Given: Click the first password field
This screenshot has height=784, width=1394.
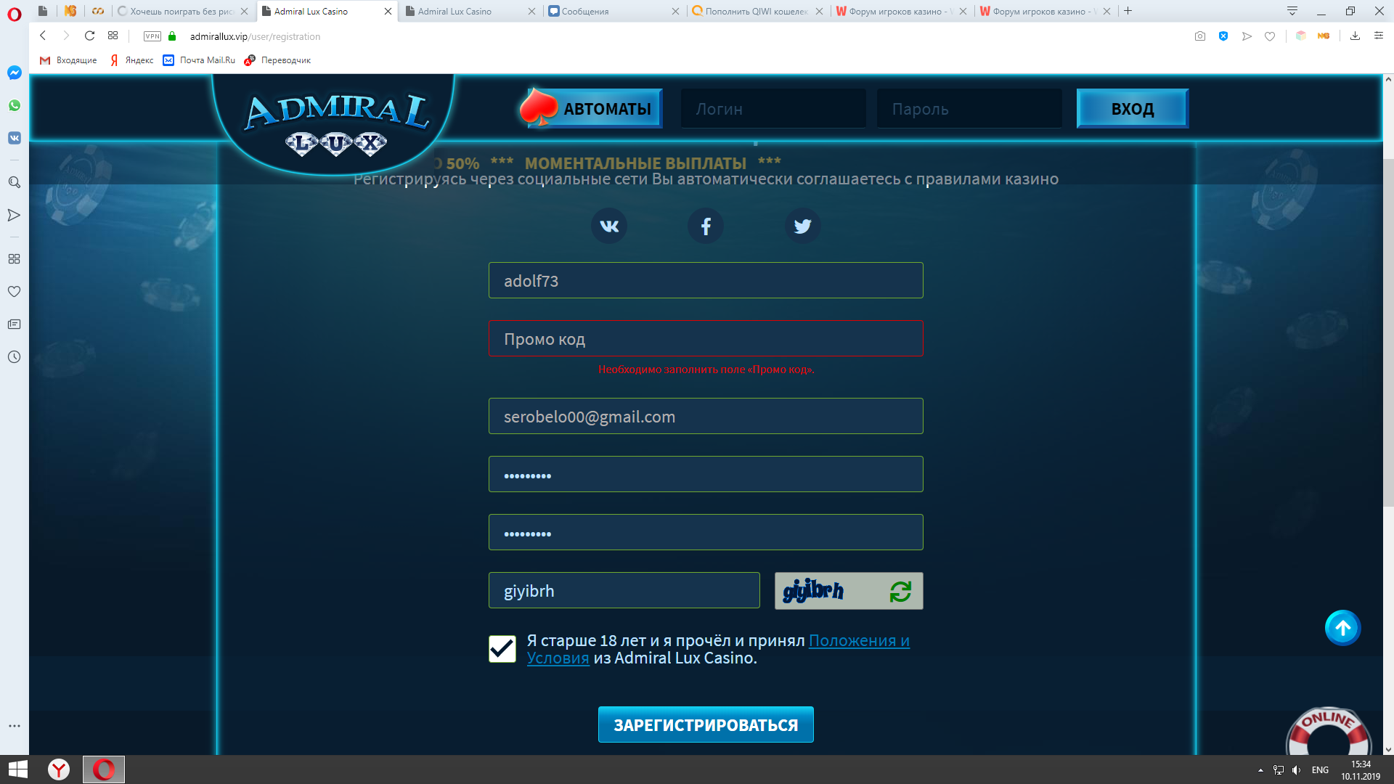Looking at the screenshot, I should [706, 474].
